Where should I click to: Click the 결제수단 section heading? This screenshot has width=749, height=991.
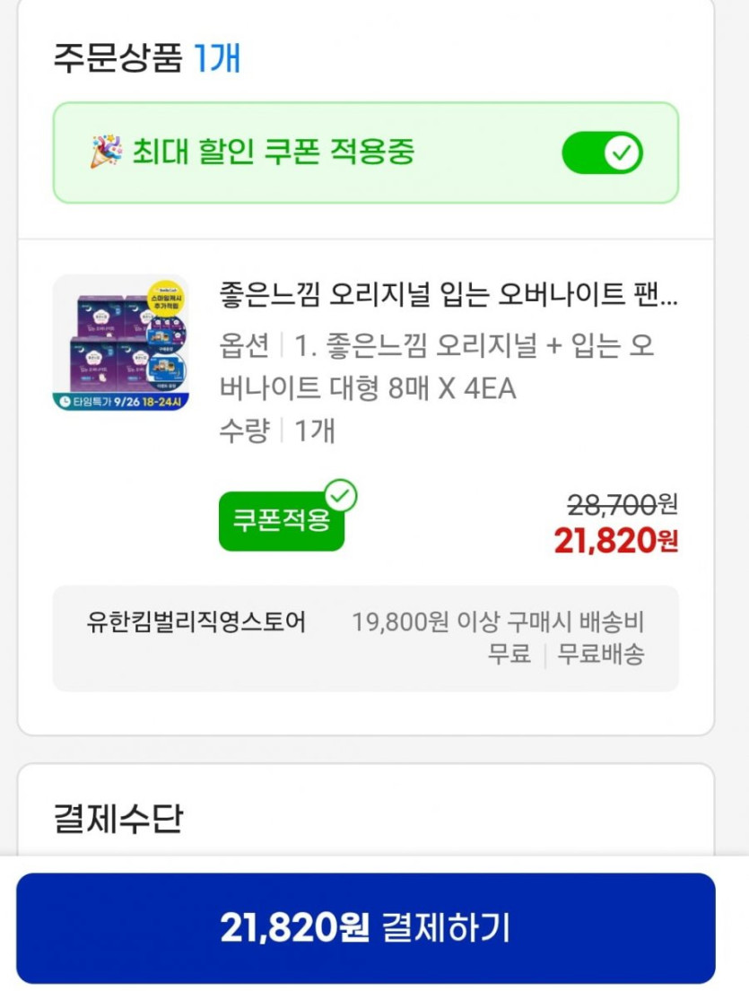pyautogui.click(x=118, y=818)
